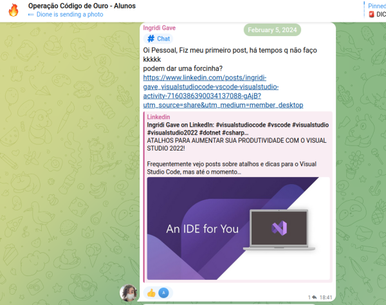
Task: Click the February 5, 2024 date badge
Action: click(272, 30)
